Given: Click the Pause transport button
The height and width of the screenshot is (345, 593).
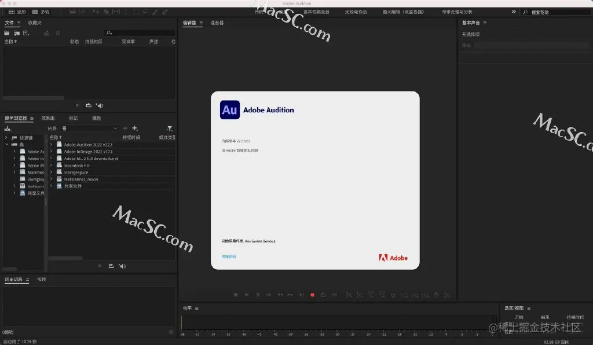Looking at the screenshot, I should pos(258,295).
